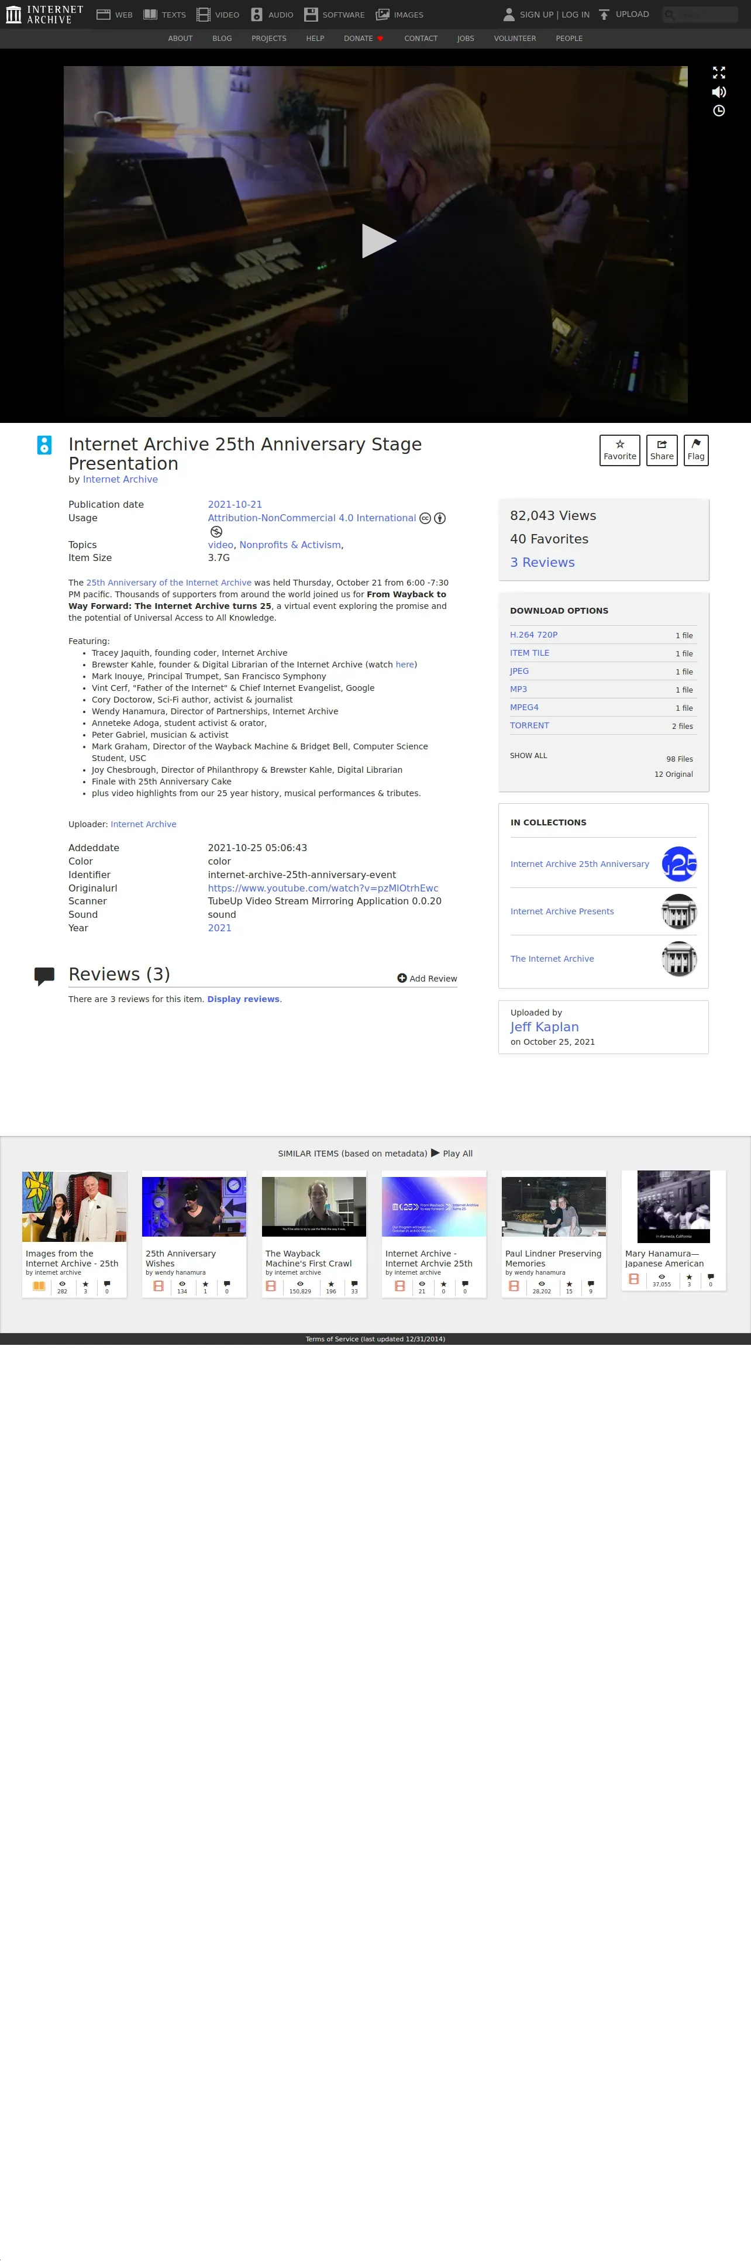Screen dimensions: 751x2265
Task: Open the 3 Reviews link
Action: 542,563
